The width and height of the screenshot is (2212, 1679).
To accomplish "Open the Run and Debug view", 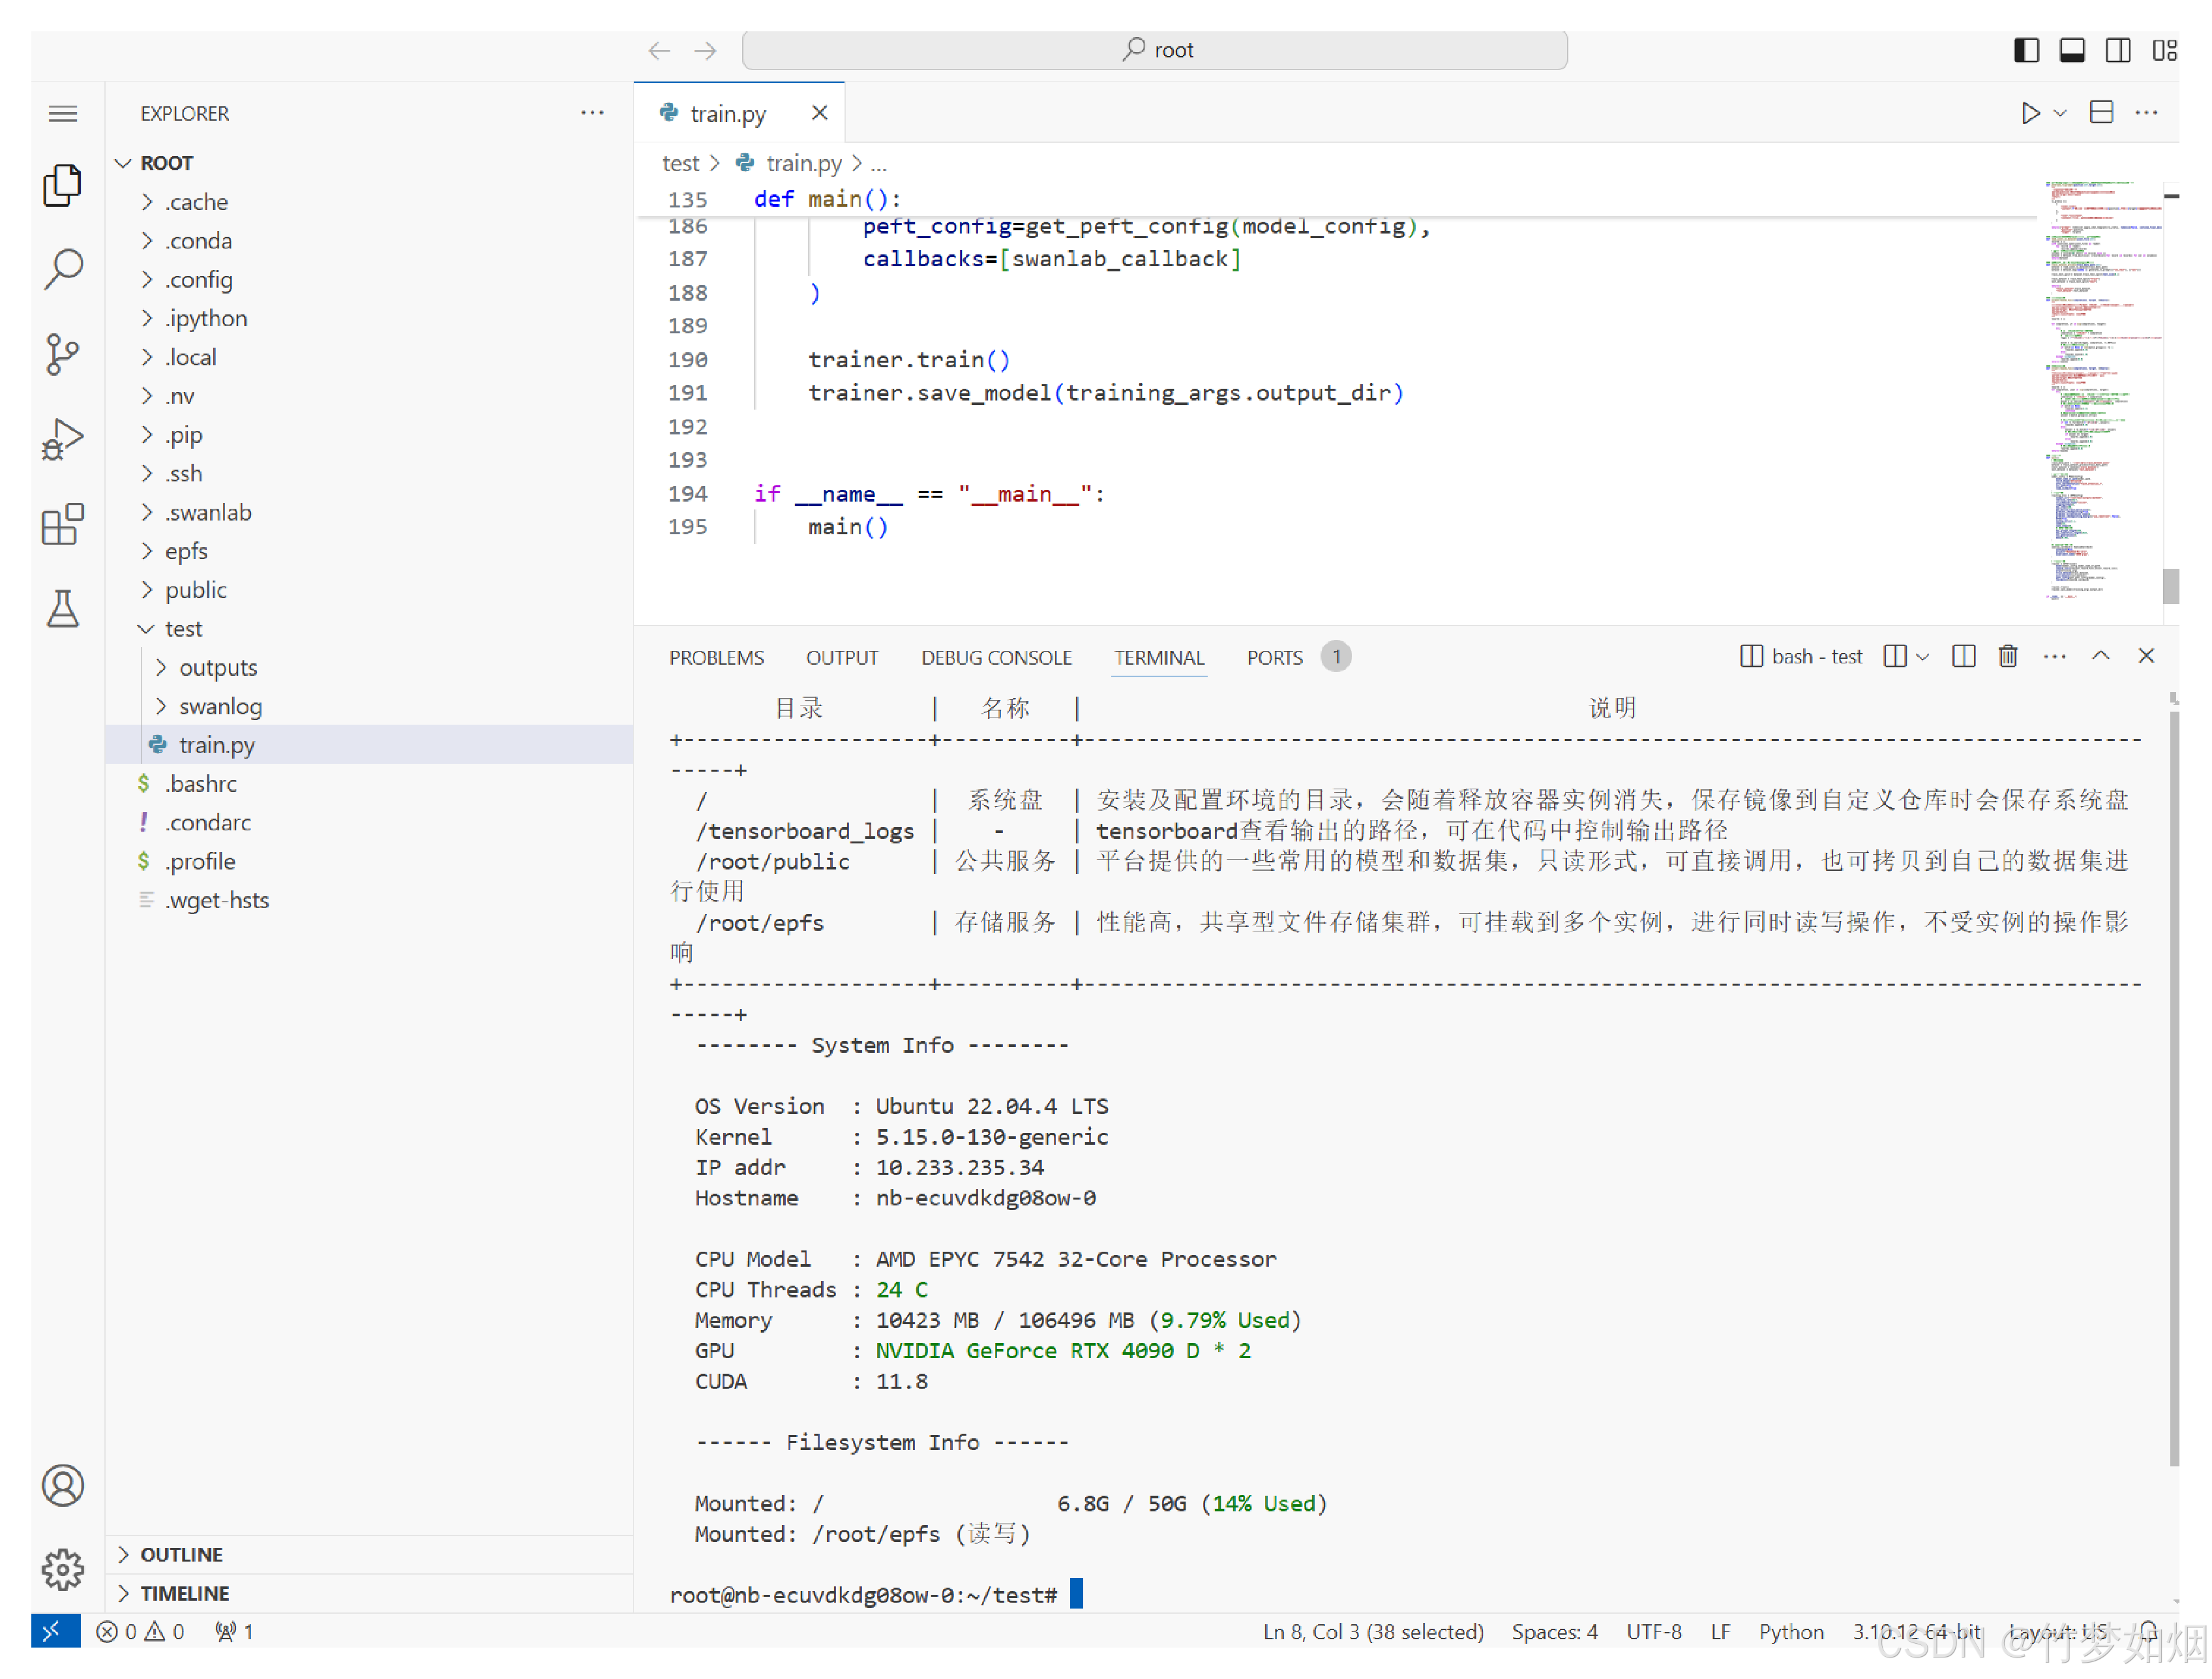I will [63, 439].
